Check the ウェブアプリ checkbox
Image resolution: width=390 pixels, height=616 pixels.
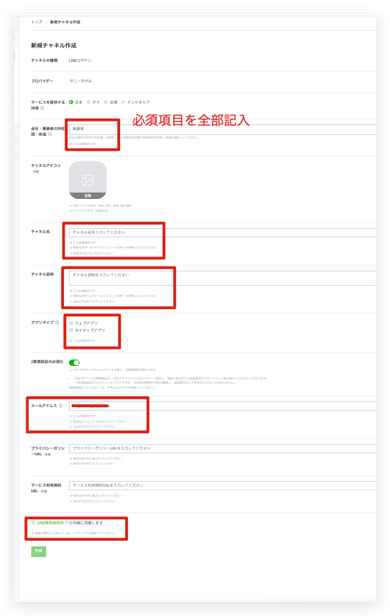[x=71, y=323]
